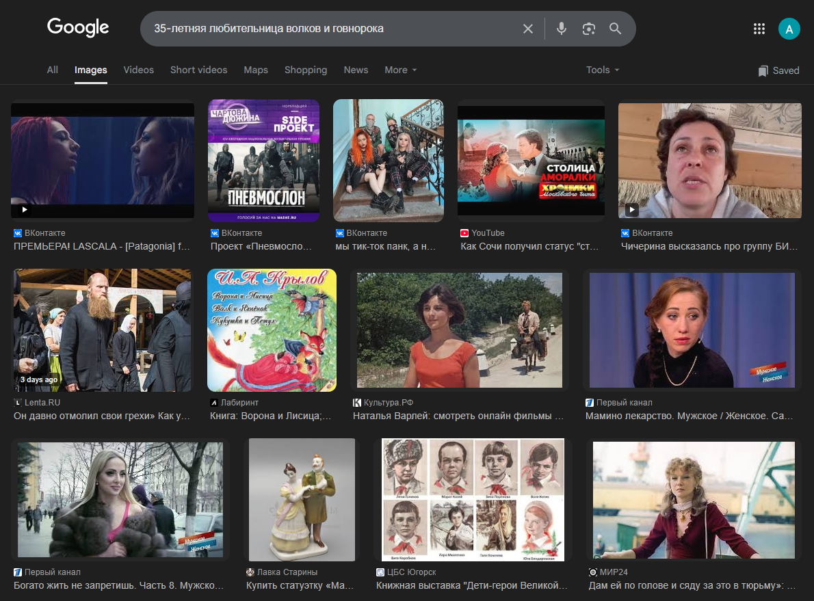
Task: Open the Lenta.RU result link
Action: [102, 416]
